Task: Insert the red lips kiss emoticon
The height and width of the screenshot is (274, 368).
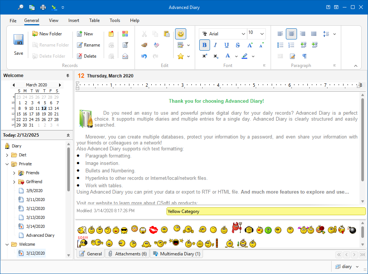Action: click(154, 230)
